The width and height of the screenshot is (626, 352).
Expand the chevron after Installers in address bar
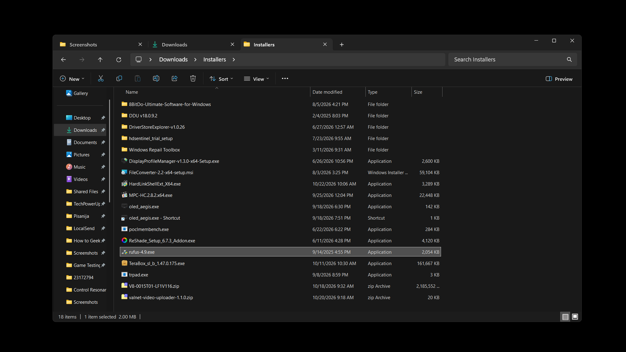coord(234,60)
